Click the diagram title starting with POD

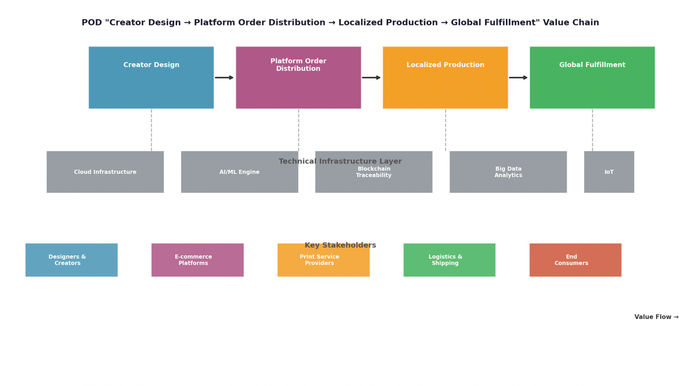340,23
